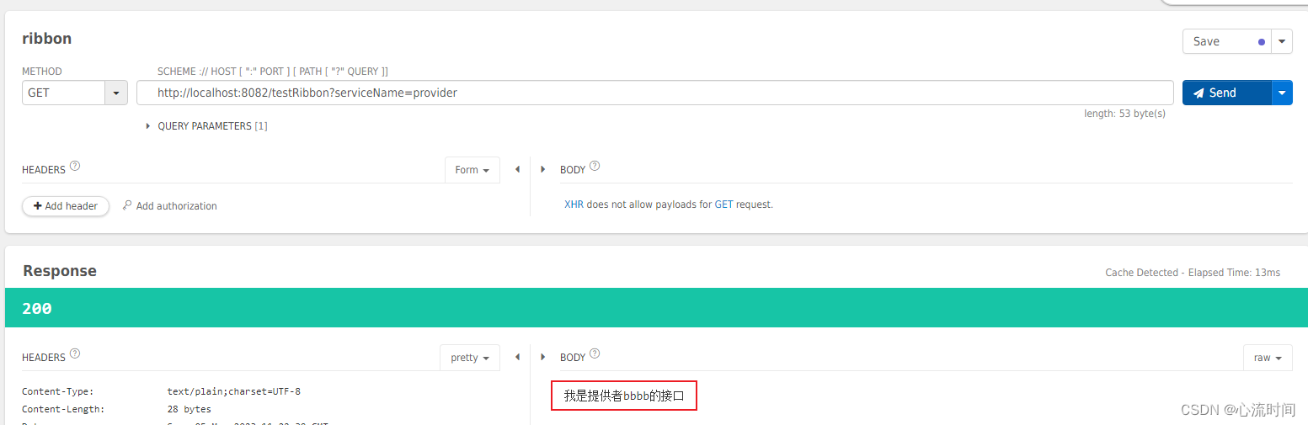Screen dimensions: 1308x425
Task: Expand the QUERY PARAMETERS section
Action: tap(206, 126)
